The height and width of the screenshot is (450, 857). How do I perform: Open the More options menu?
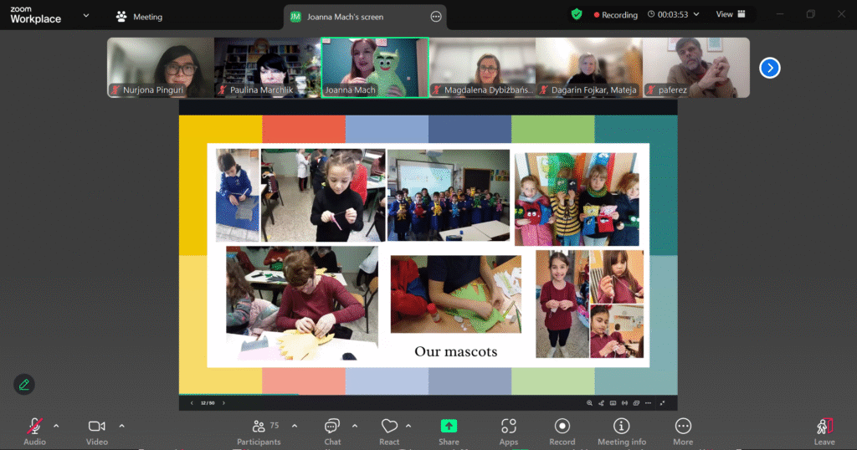coord(683,428)
